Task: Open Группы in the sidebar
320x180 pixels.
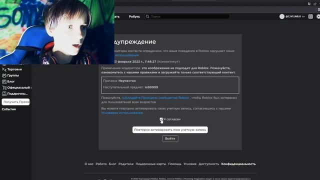Action: tap(13, 75)
